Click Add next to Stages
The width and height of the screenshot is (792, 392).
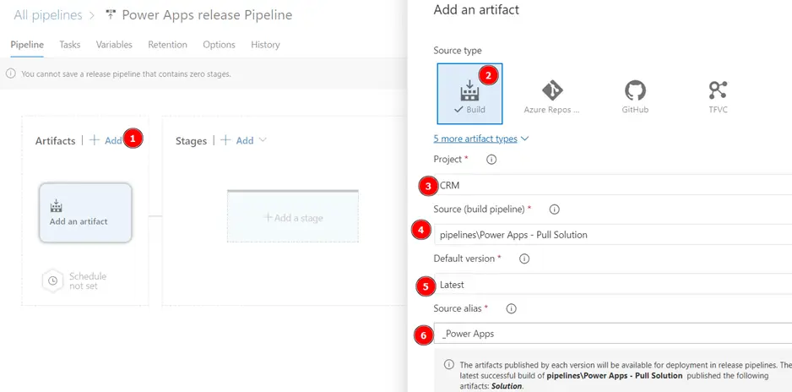coord(237,140)
